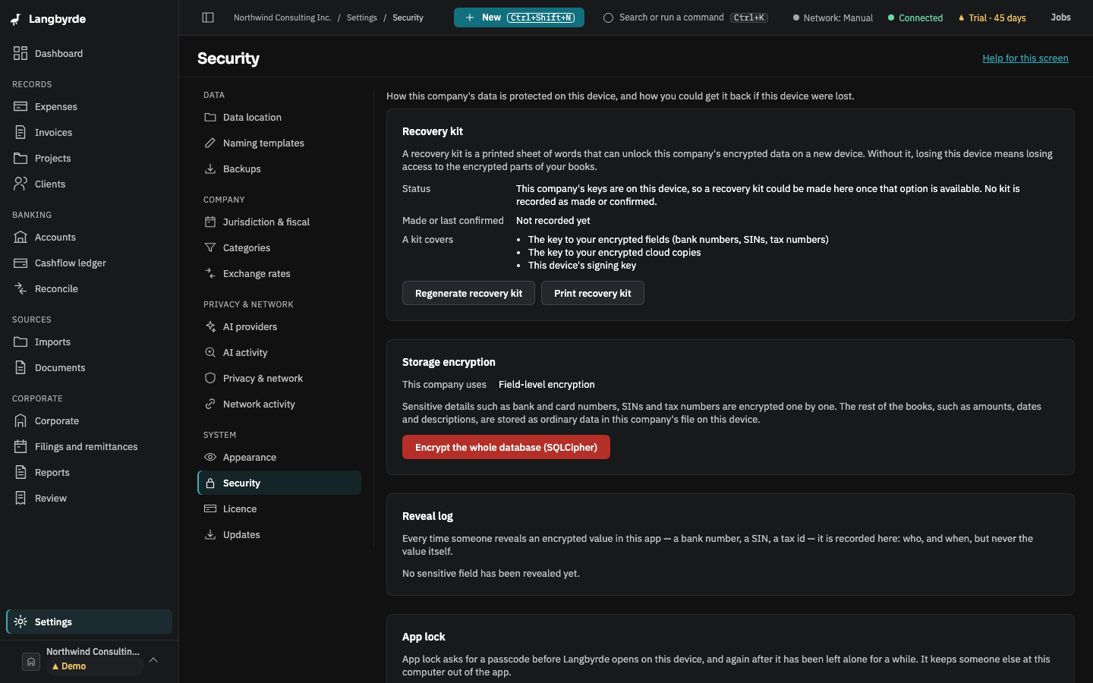Open Cashflow ledger in sidebar
This screenshot has height=683, width=1093.
point(90,263)
